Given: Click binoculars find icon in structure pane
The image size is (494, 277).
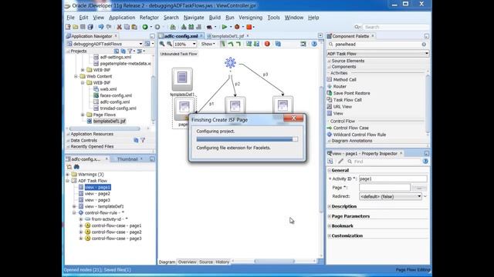Looking at the screenshot, I should (x=76, y=167).
